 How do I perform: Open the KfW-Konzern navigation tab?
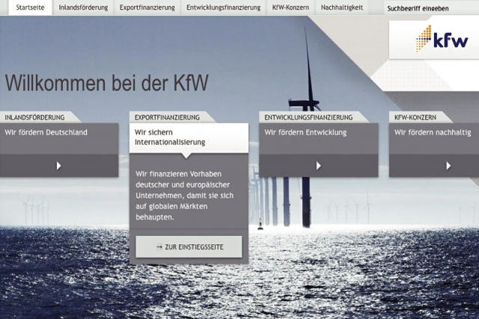pyautogui.click(x=290, y=7)
